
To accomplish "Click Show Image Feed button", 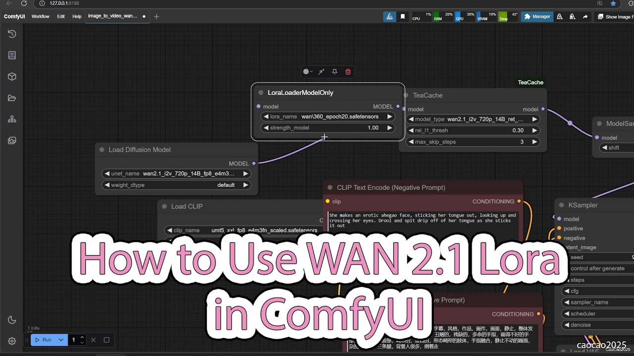I will click(614, 16).
